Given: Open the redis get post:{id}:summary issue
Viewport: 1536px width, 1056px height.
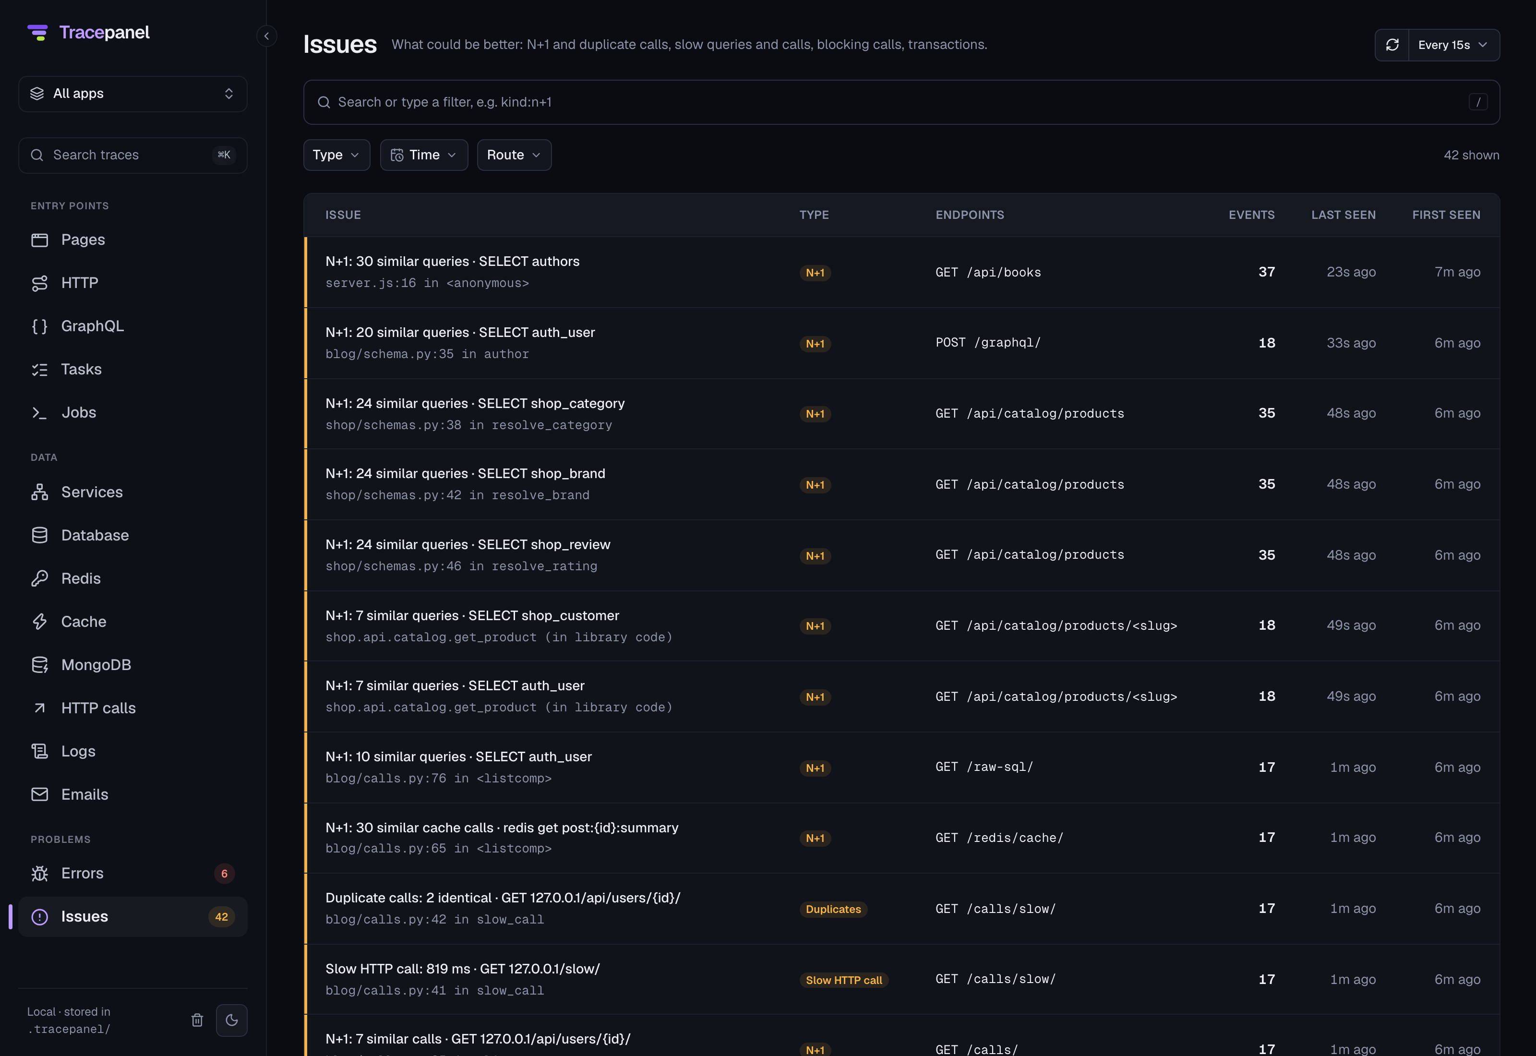Looking at the screenshot, I should tap(901, 838).
